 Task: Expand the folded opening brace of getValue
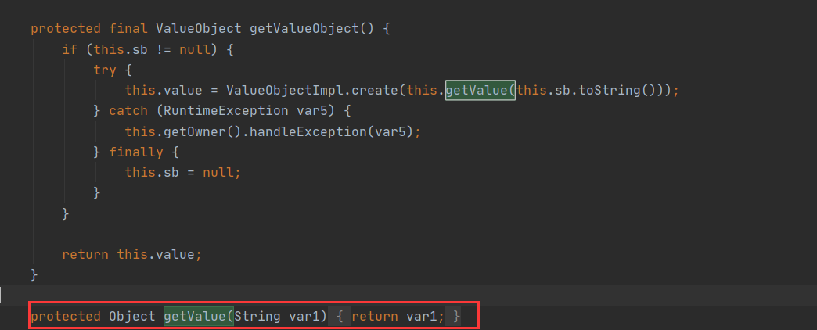point(340,316)
